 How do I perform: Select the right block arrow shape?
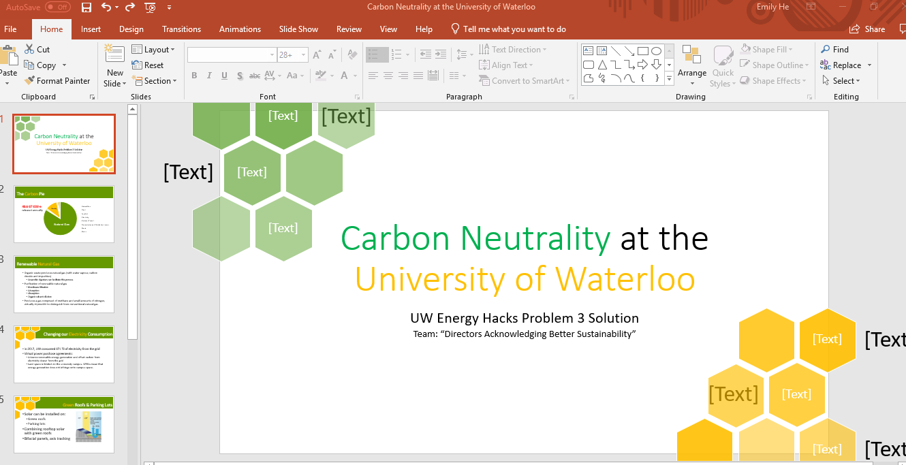click(x=642, y=65)
